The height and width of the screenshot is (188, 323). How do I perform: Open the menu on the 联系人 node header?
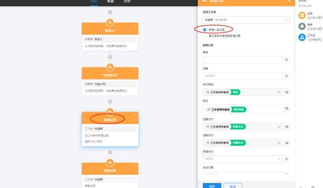coord(135,25)
